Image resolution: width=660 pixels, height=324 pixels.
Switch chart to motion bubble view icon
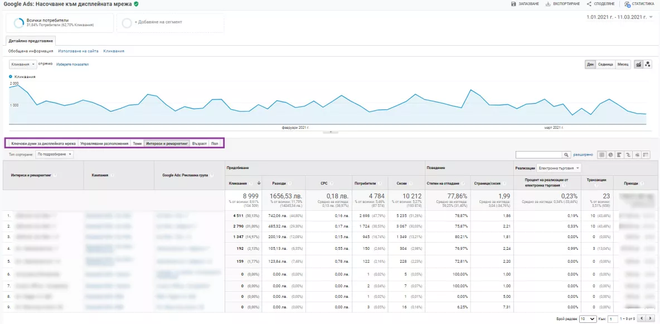point(648,64)
